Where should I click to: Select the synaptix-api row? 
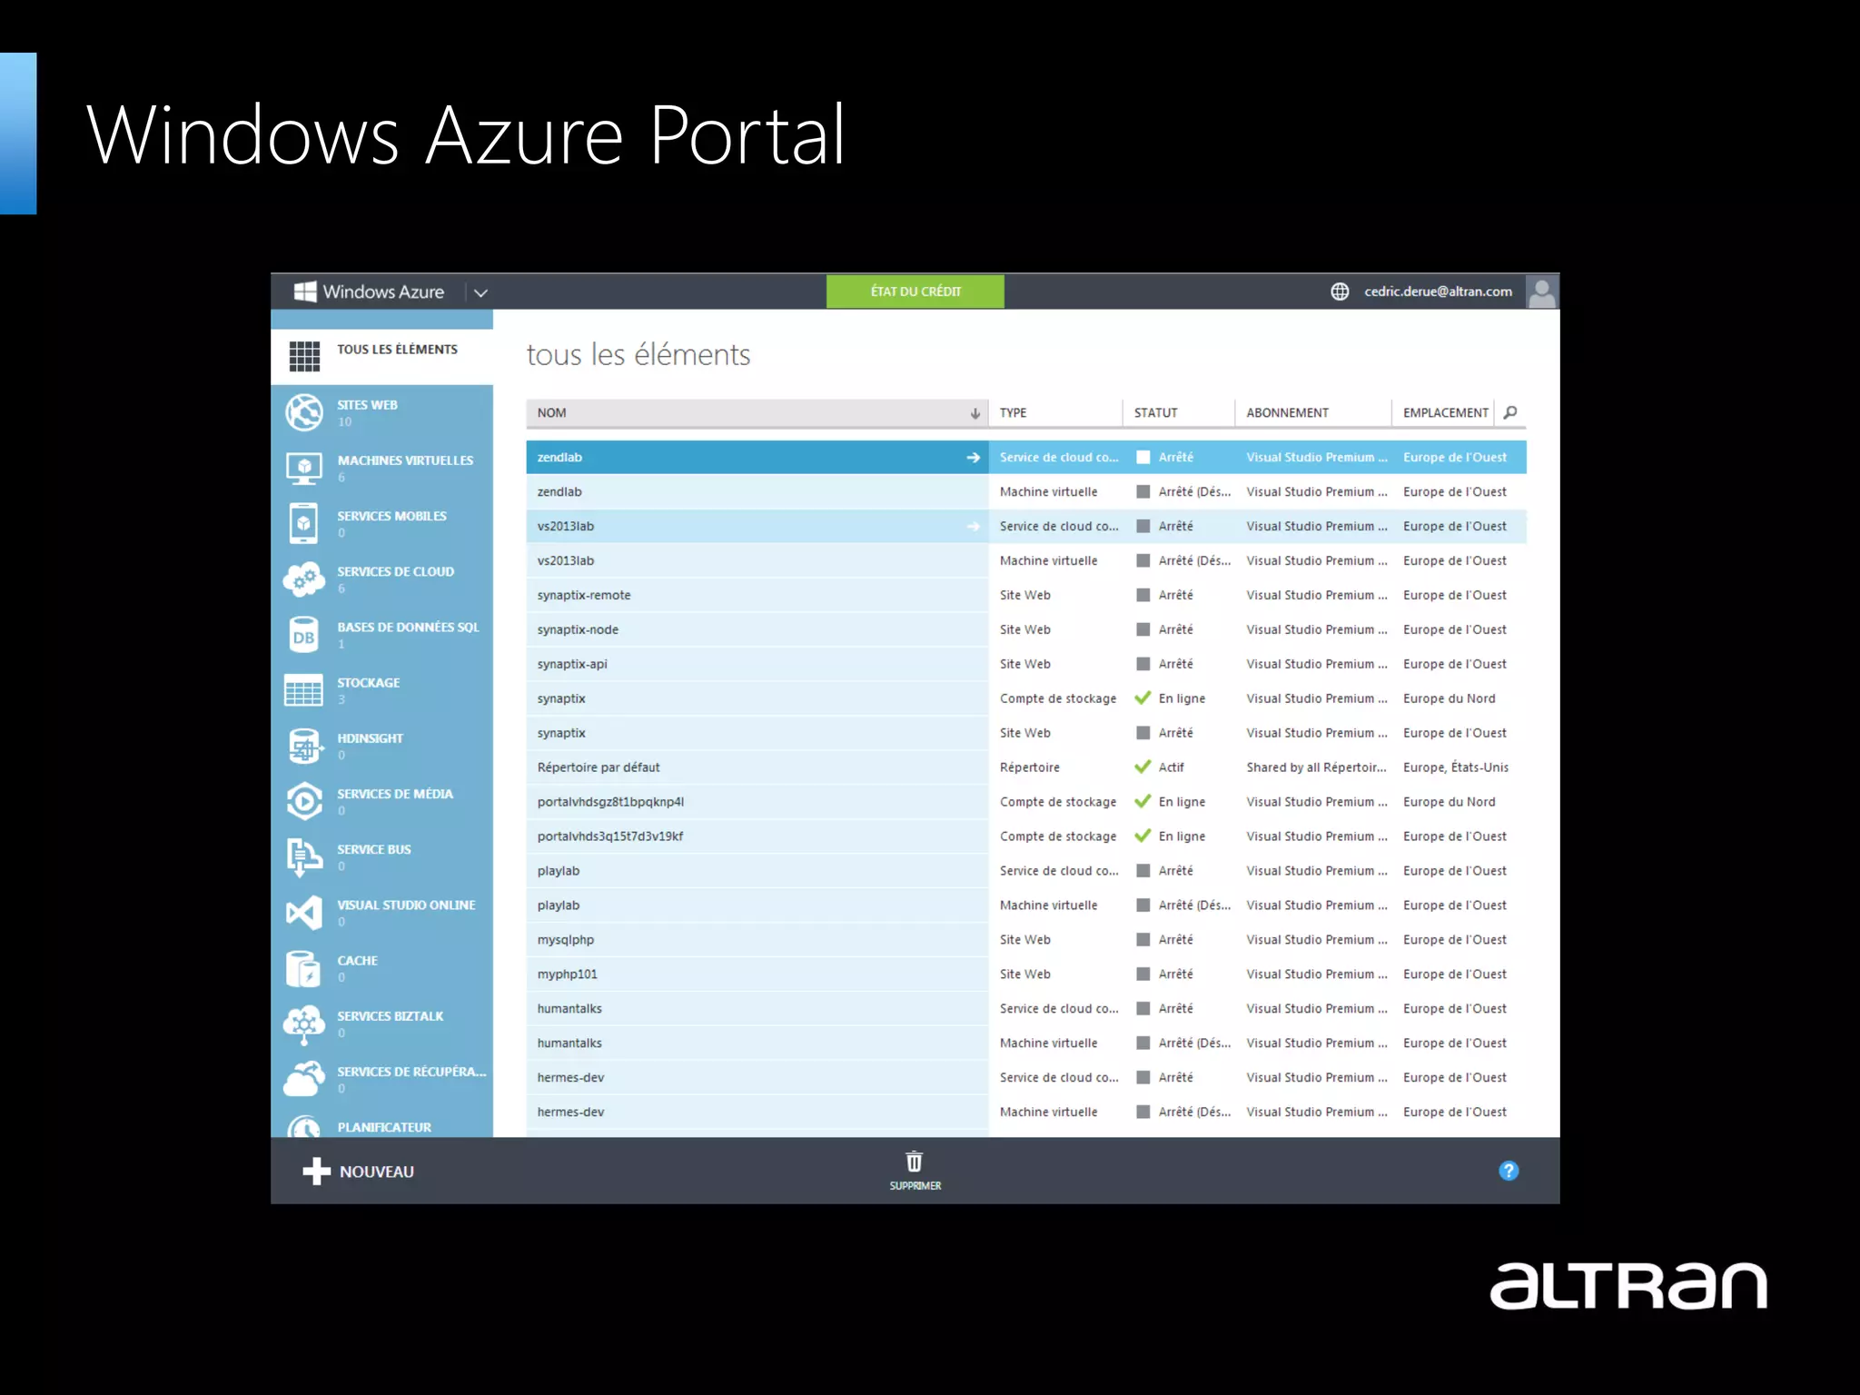coord(1026,664)
